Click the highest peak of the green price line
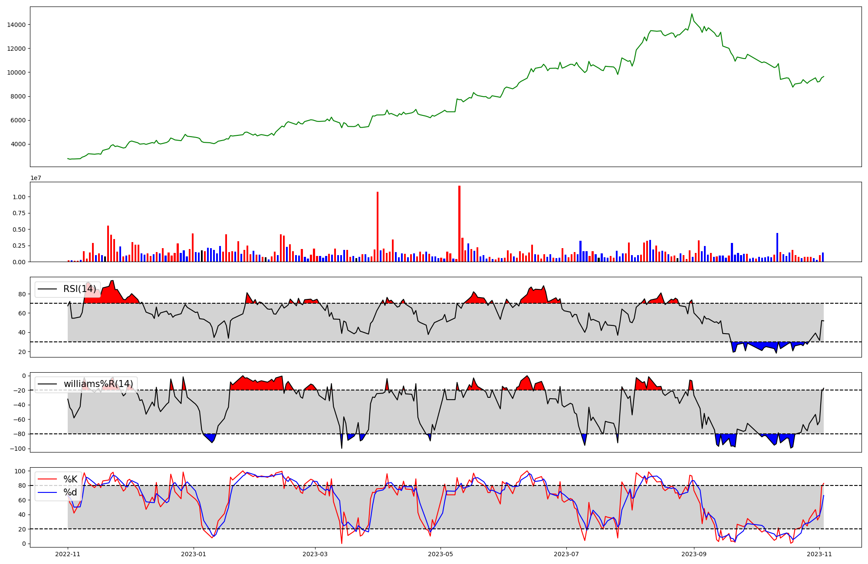The image size is (868, 564). pyautogui.click(x=692, y=14)
